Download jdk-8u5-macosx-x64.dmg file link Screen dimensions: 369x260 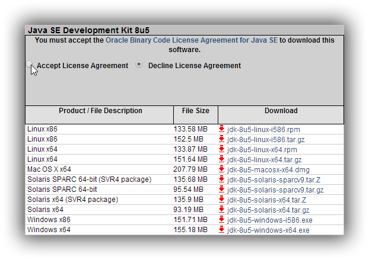268,170
